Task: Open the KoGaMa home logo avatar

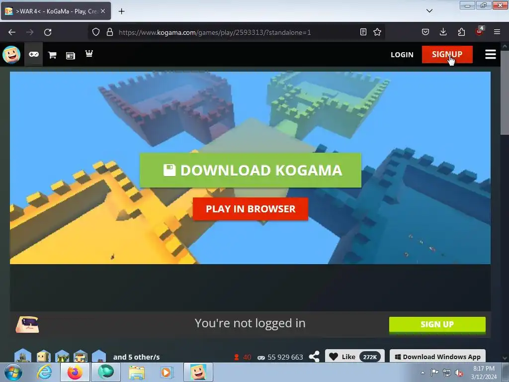Action: point(11,54)
